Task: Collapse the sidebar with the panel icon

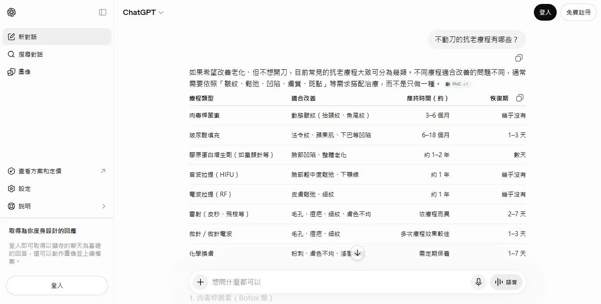Action: (x=103, y=12)
